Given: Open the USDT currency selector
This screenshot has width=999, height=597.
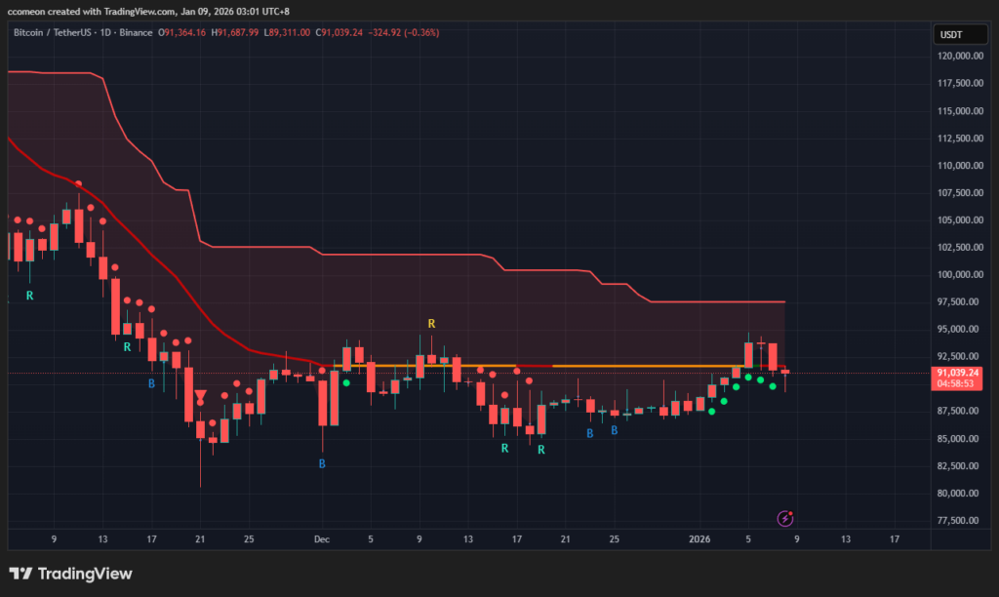Looking at the screenshot, I should coord(950,34).
